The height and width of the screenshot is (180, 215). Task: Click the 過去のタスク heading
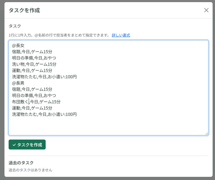coord(21,163)
